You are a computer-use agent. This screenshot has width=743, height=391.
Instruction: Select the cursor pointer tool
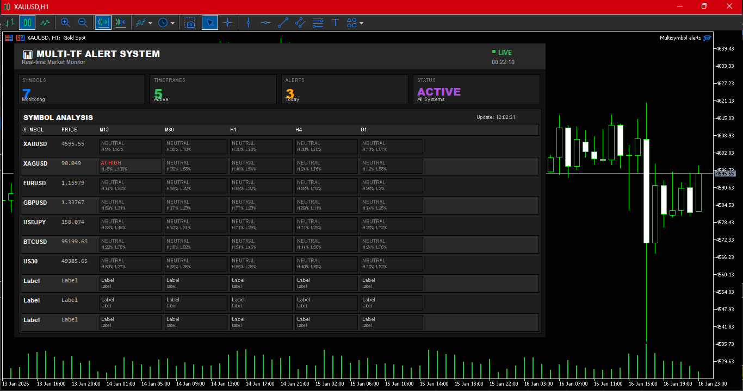pyautogui.click(x=210, y=22)
